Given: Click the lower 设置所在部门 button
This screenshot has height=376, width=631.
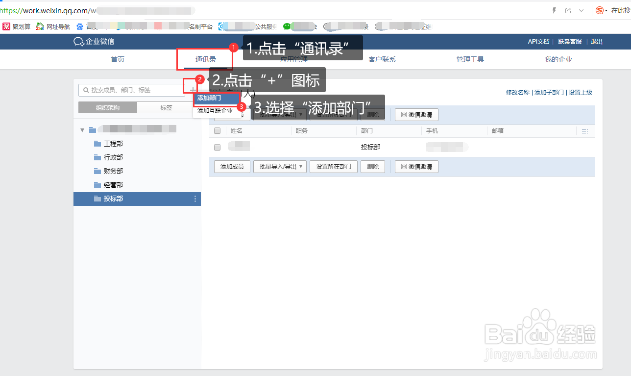Looking at the screenshot, I should tap(334, 167).
